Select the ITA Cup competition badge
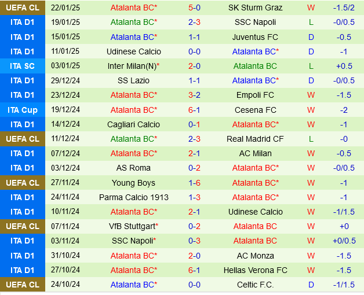Viewport: 364px width, 295px height. coord(23,110)
